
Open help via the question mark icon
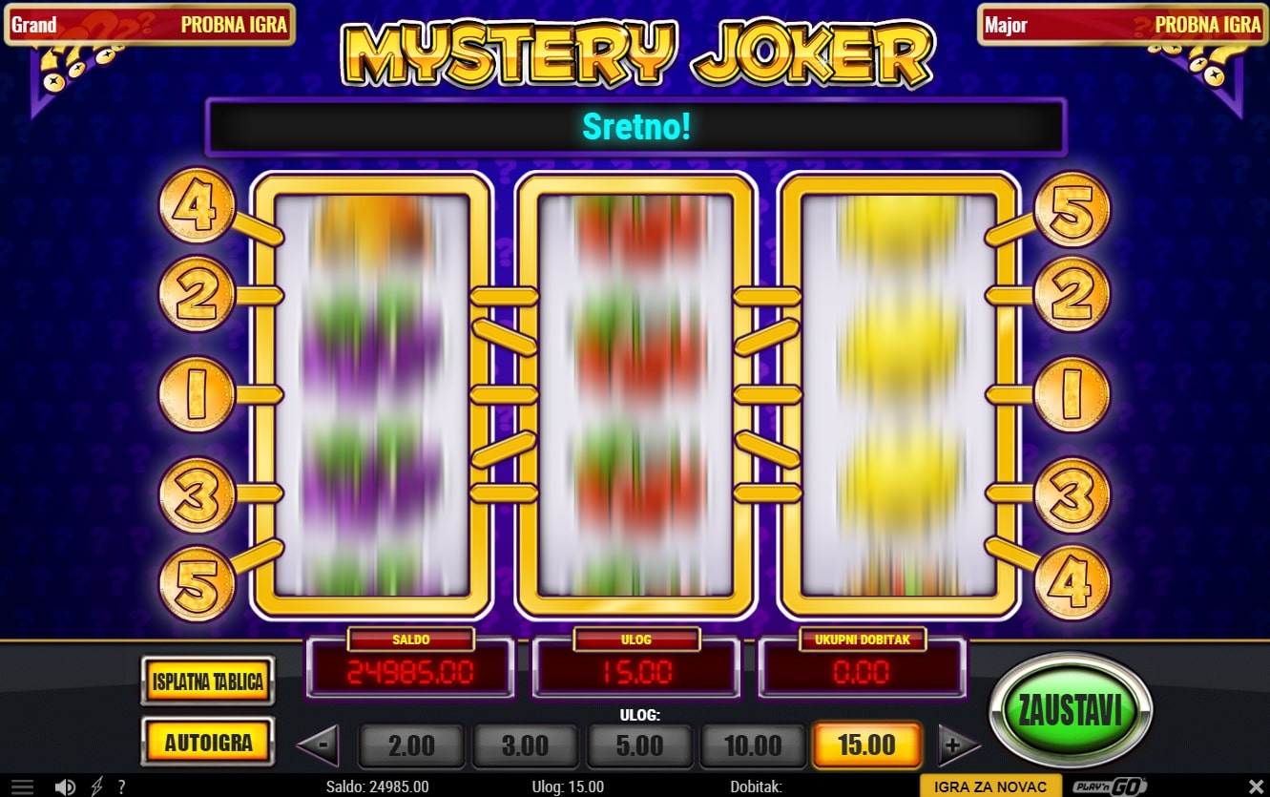[121, 787]
